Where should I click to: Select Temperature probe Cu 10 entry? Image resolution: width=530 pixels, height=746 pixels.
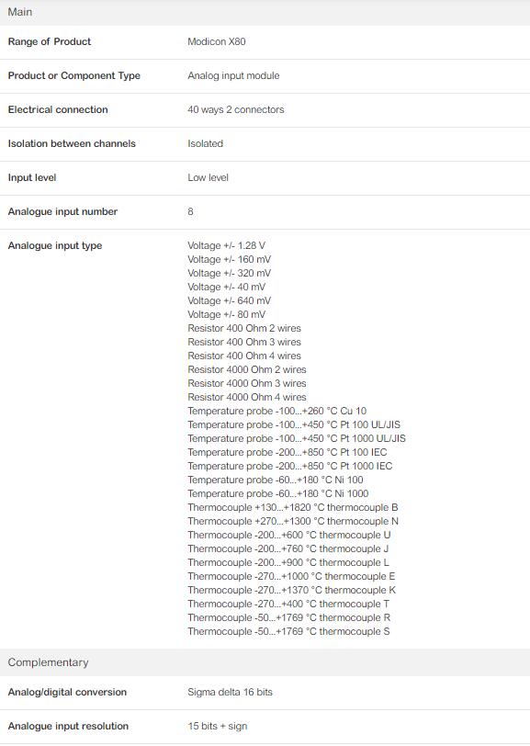click(x=276, y=411)
